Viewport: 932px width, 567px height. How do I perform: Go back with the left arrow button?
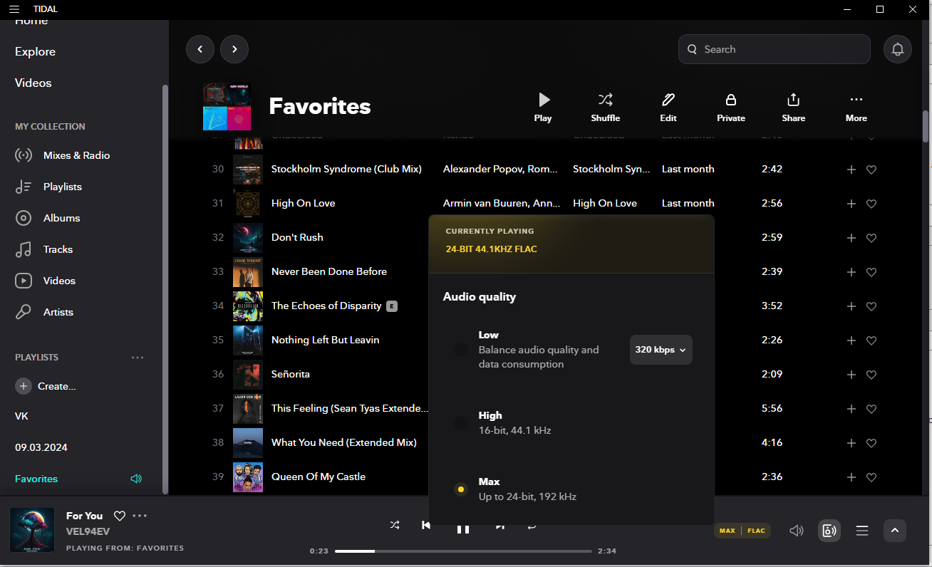click(x=200, y=49)
